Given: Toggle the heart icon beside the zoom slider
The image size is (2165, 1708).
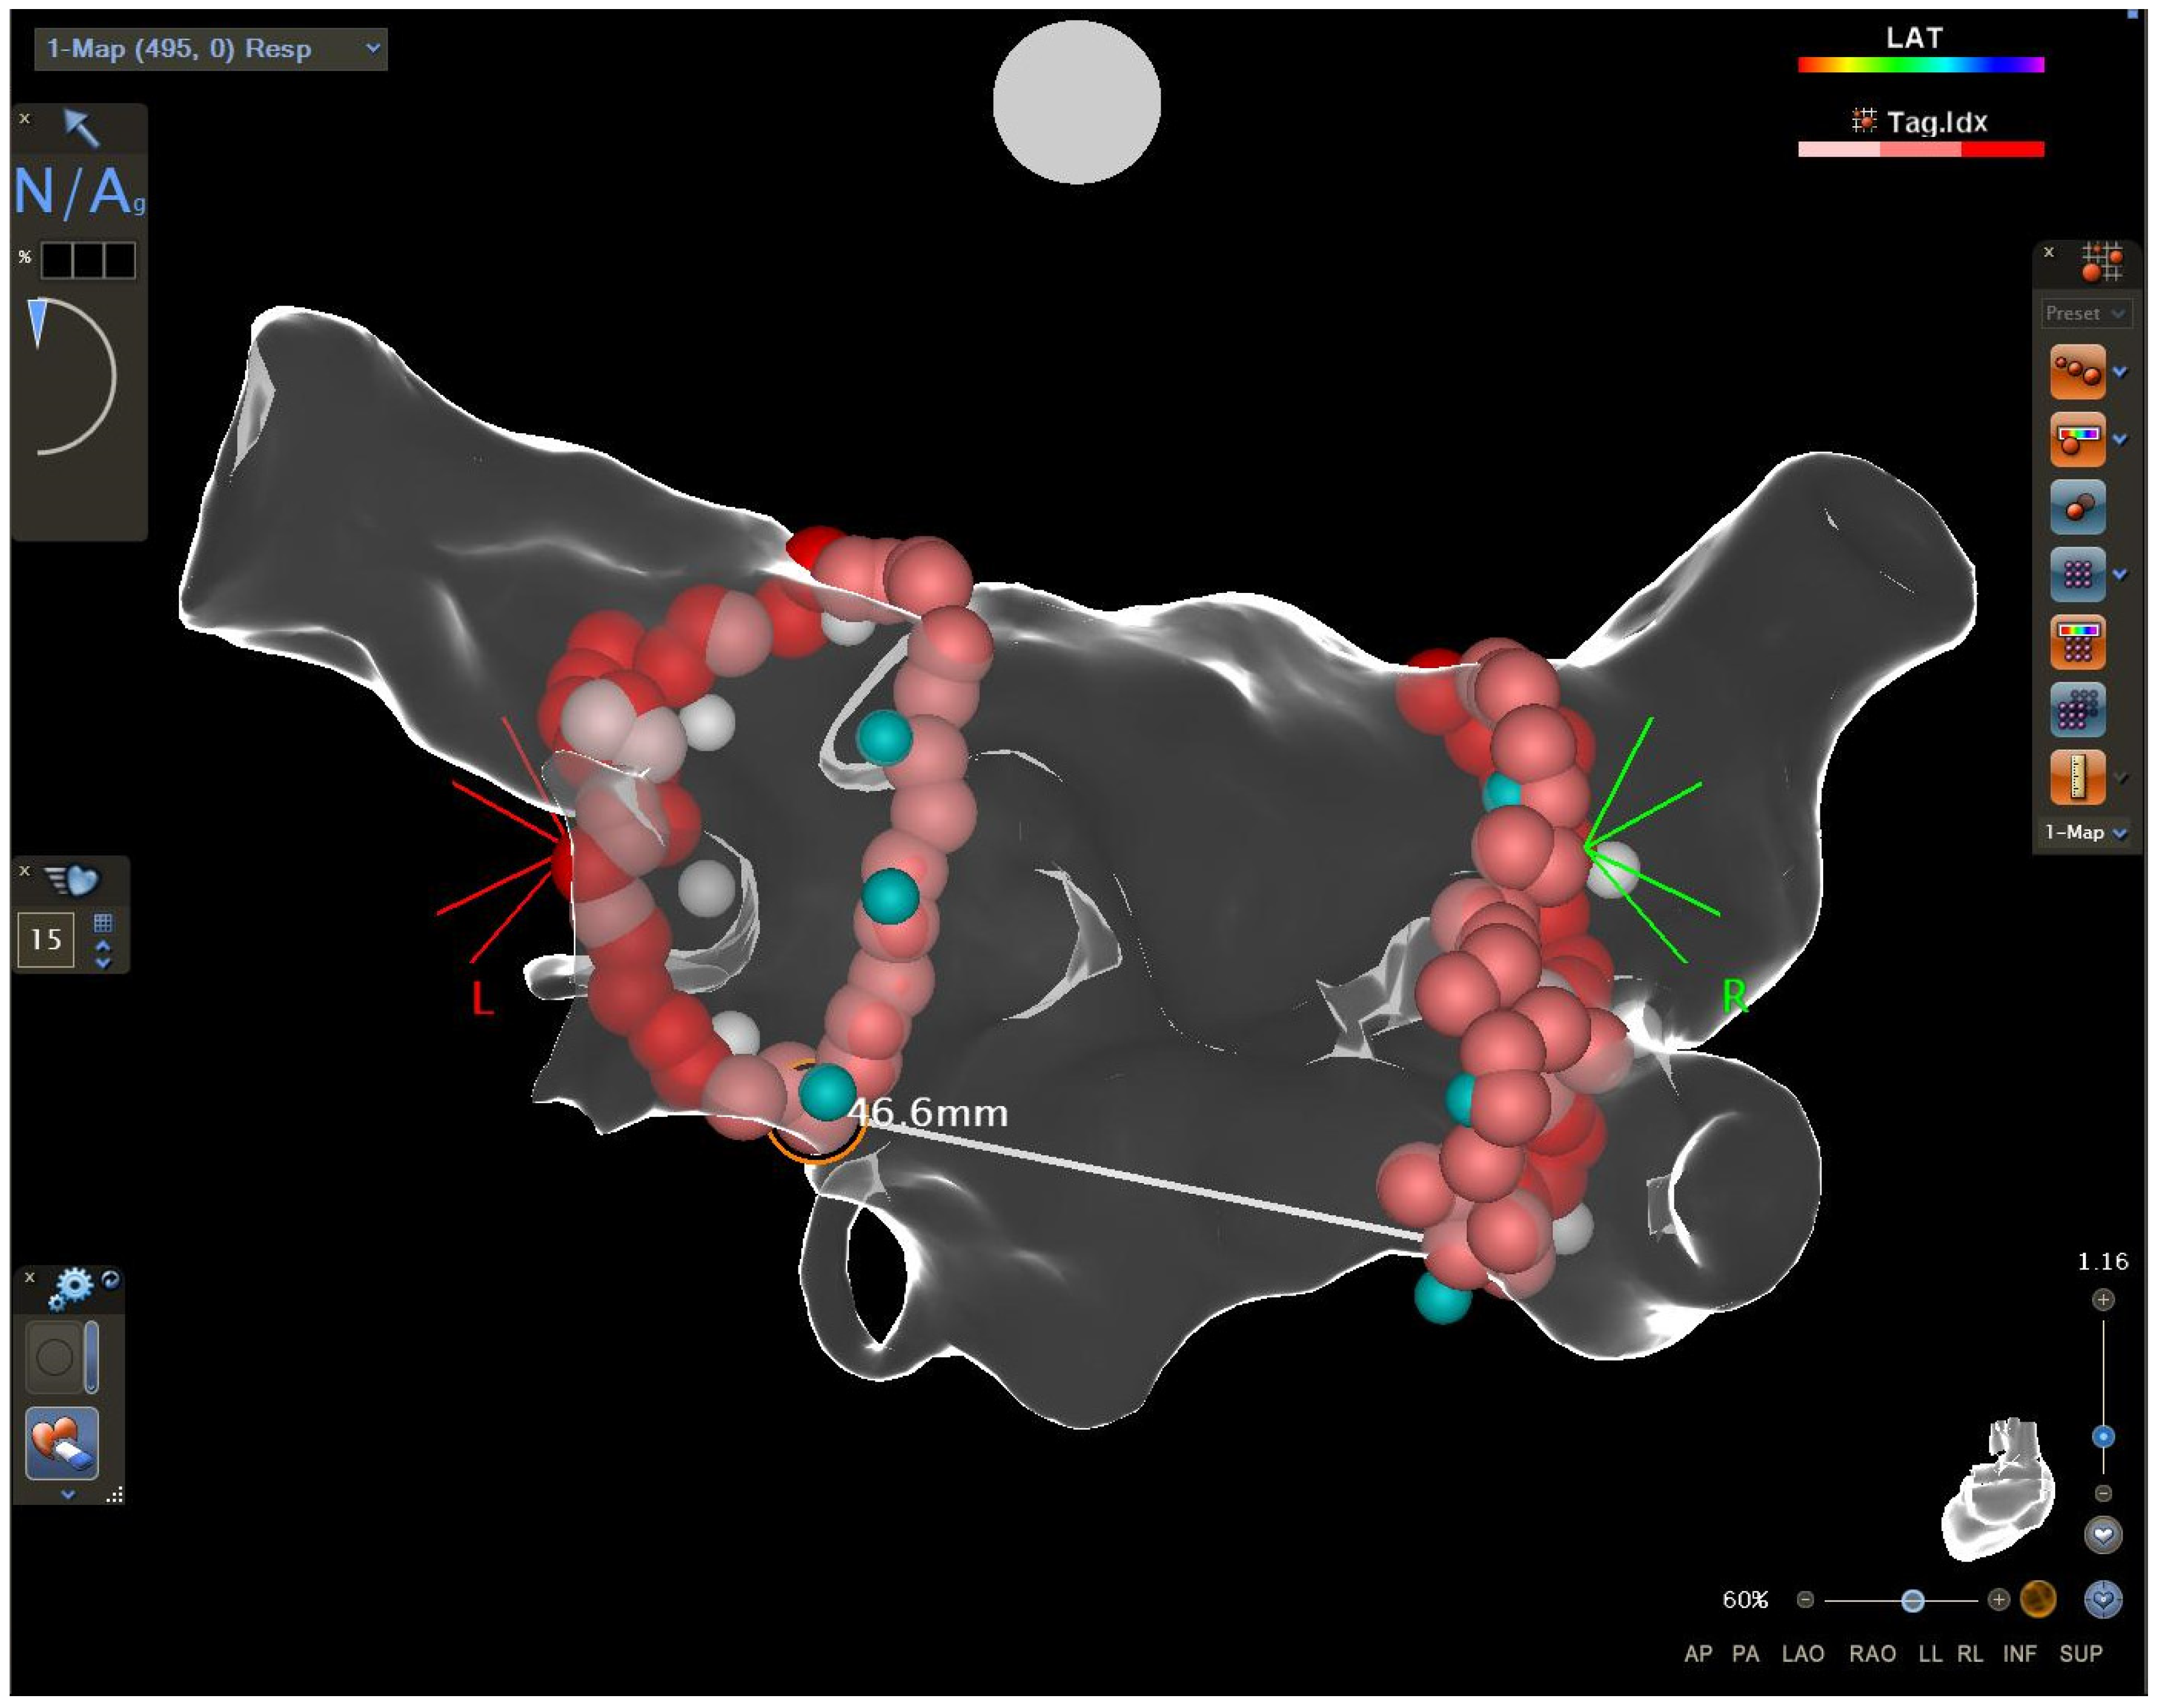Looking at the screenshot, I should point(2103,1534).
